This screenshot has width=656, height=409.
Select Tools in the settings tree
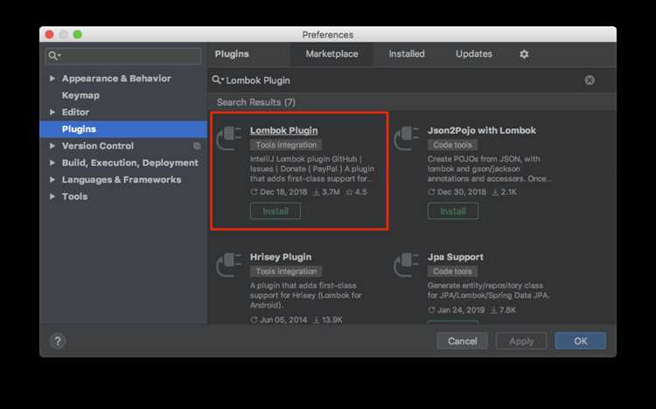75,197
